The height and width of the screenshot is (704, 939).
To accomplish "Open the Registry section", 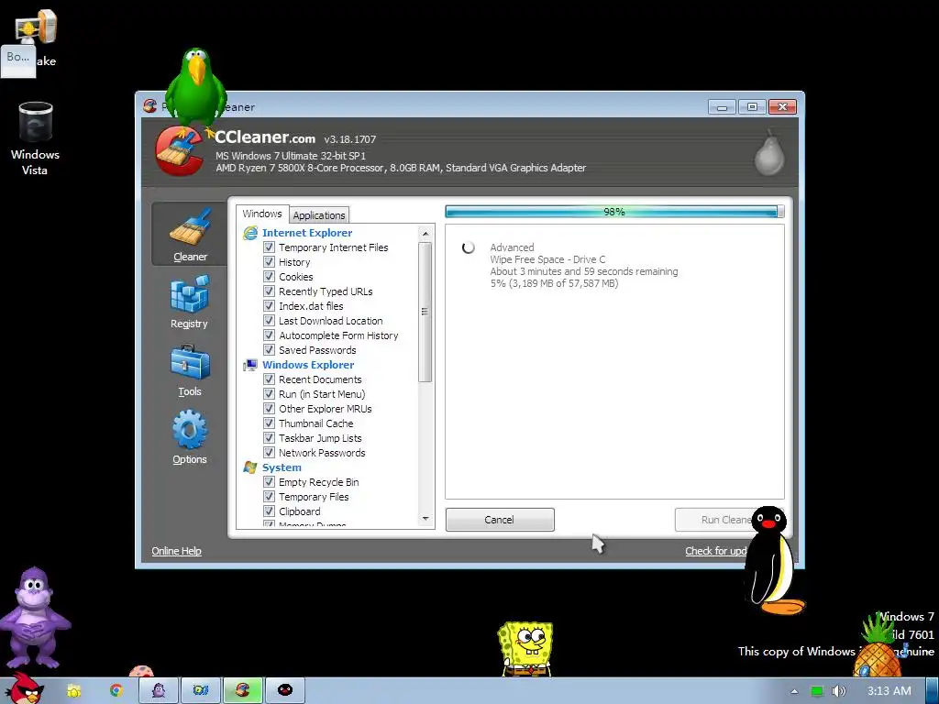I will pyautogui.click(x=189, y=302).
